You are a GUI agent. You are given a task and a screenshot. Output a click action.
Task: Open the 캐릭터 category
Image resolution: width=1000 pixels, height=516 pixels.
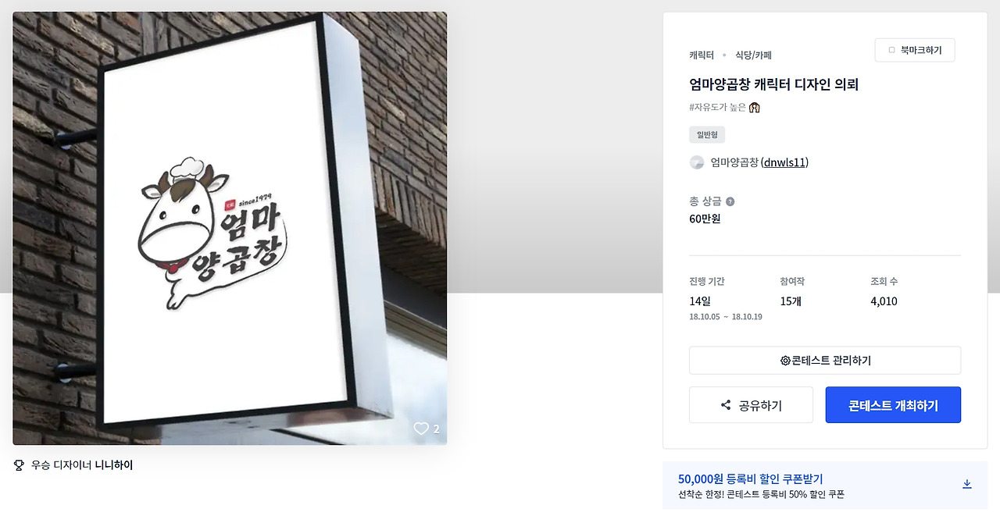702,55
